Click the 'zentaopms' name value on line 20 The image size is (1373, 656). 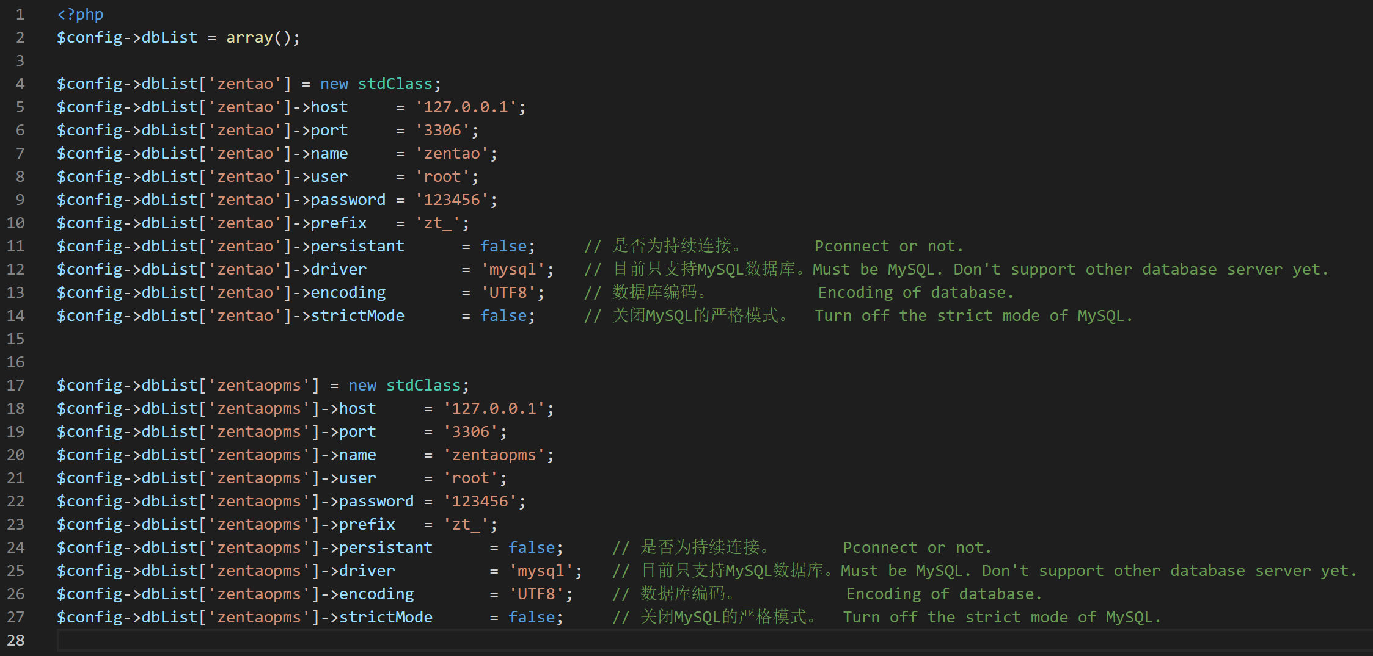coord(494,455)
